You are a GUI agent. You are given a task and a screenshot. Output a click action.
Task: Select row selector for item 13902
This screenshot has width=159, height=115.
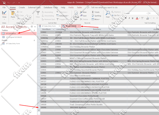(39, 32)
